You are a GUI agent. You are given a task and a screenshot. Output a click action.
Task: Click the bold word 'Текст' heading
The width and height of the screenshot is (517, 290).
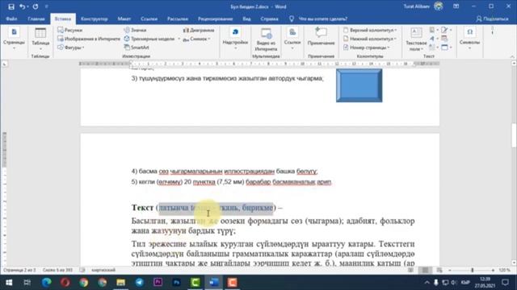pos(142,208)
